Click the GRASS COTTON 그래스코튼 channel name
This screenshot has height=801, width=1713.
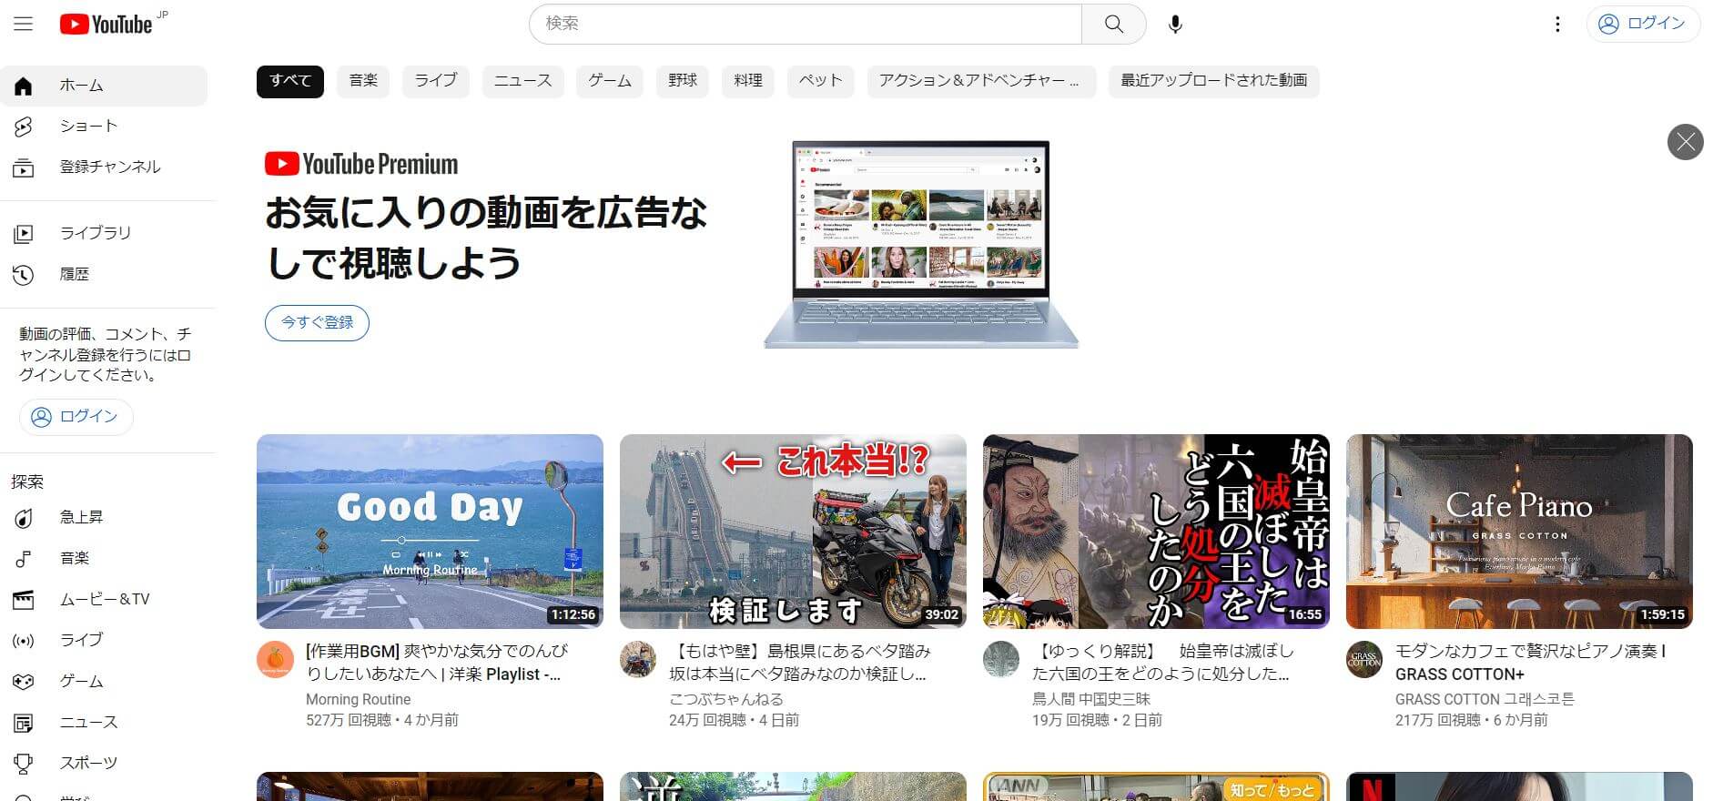[1485, 700]
